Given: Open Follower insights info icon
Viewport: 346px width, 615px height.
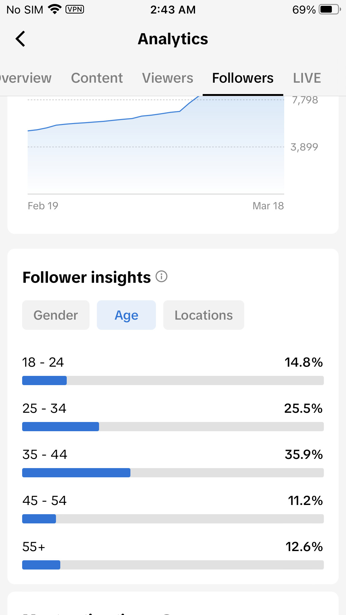Looking at the screenshot, I should coord(161,277).
